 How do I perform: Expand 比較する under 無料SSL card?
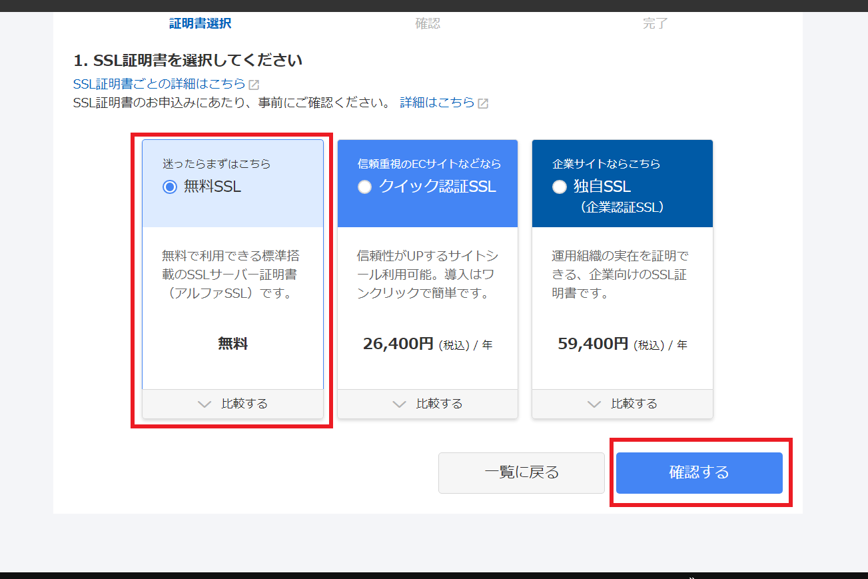232,404
